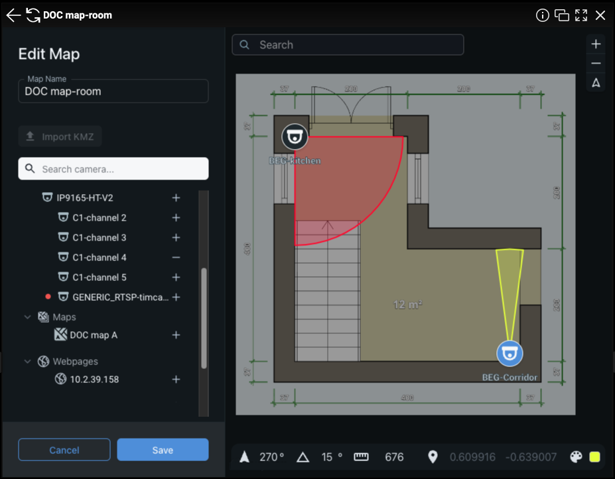Click the 0.609916 coordinate value
The image size is (615, 479).
[472, 456]
